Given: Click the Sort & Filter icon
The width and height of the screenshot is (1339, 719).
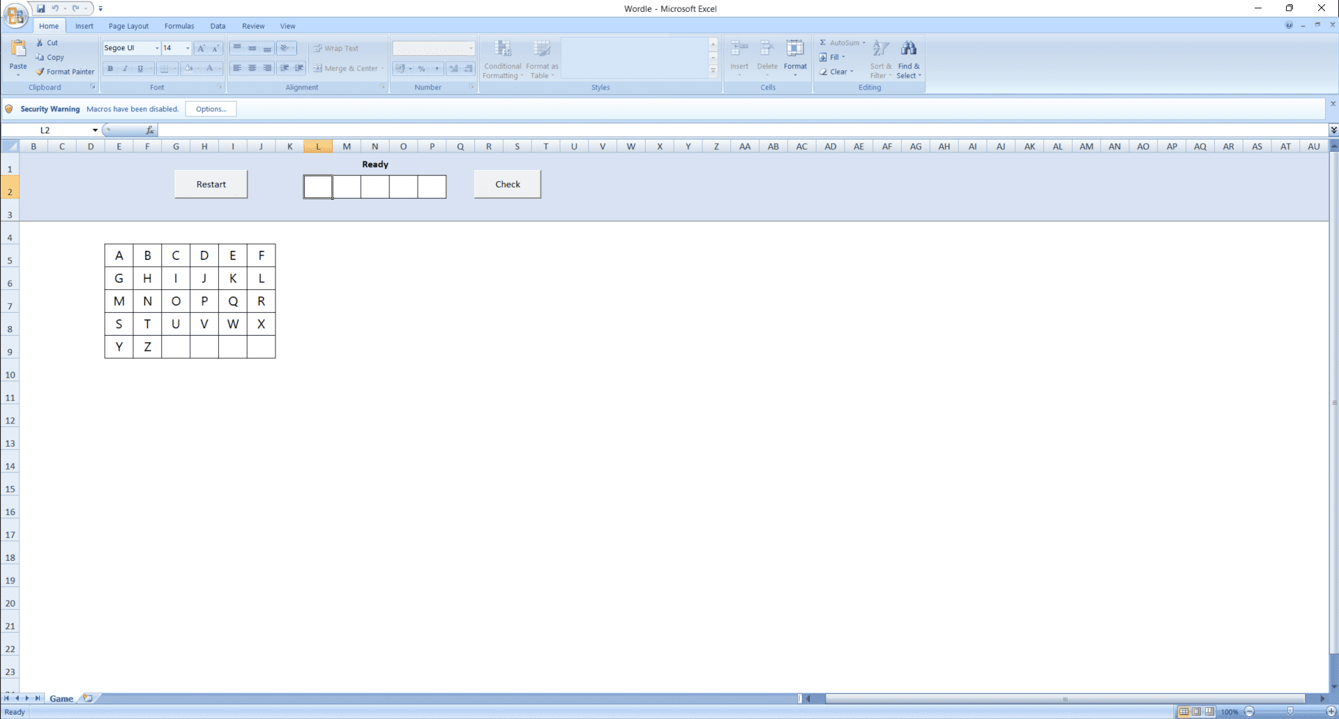Looking at the screenshot, I should (880, 49).
